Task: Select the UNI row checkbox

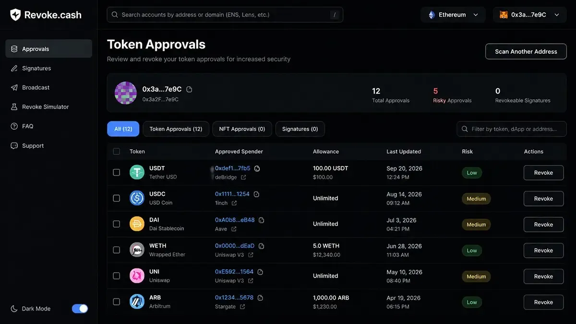Action: (116, 276)
